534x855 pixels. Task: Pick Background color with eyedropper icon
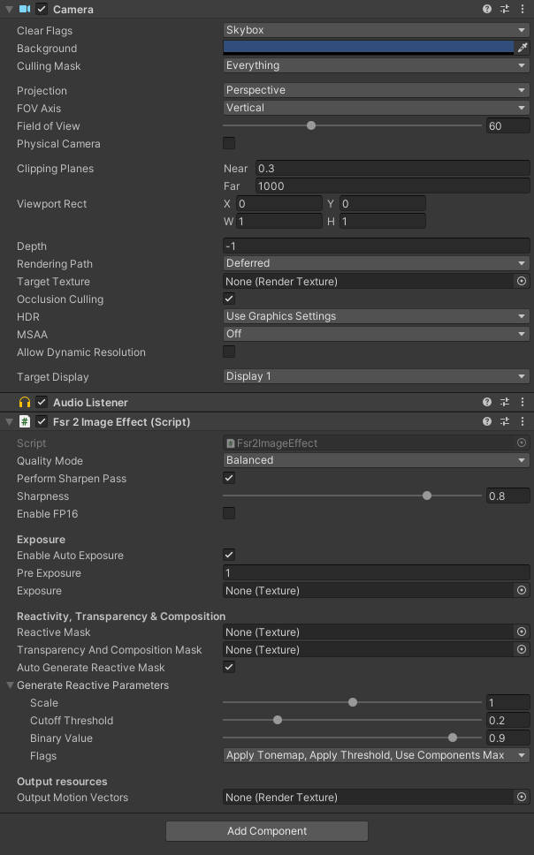coord(523,48)
